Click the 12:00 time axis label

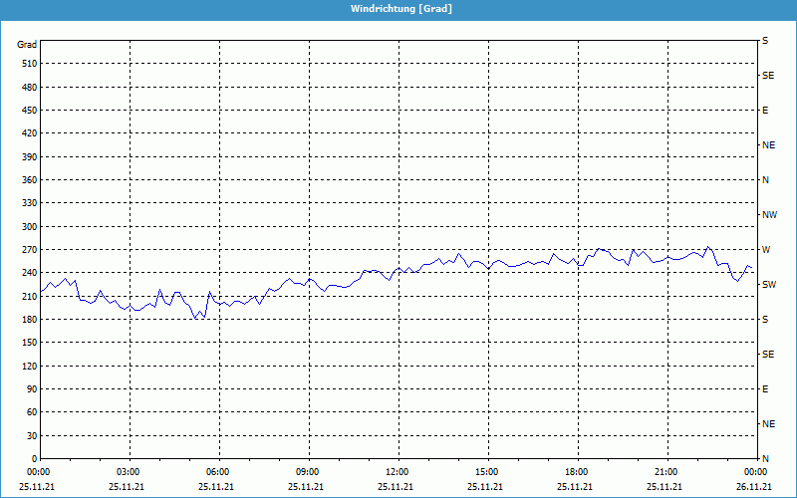point(398,471)
